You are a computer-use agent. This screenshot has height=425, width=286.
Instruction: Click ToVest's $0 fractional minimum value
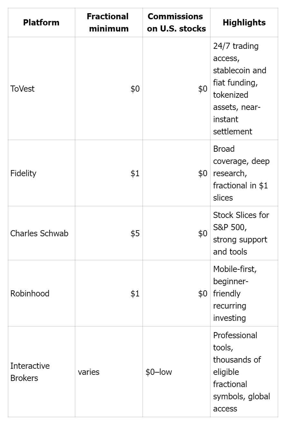click(135, 89)
